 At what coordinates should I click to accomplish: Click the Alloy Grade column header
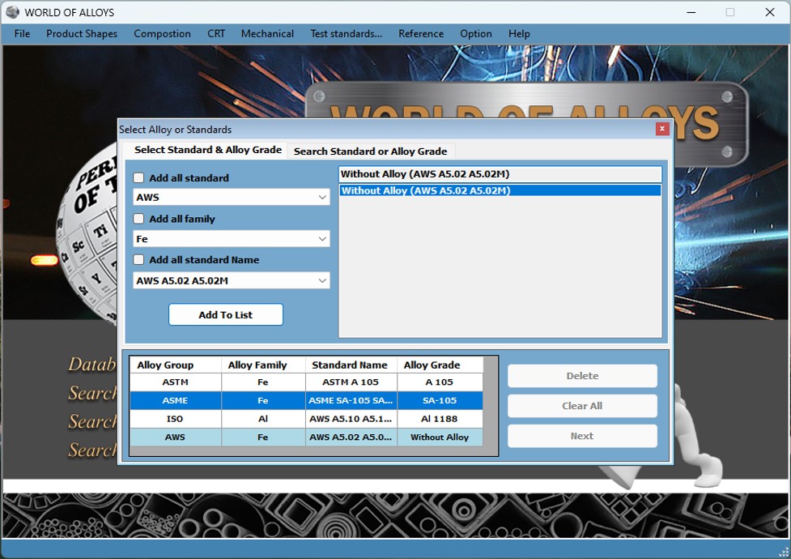440,365
